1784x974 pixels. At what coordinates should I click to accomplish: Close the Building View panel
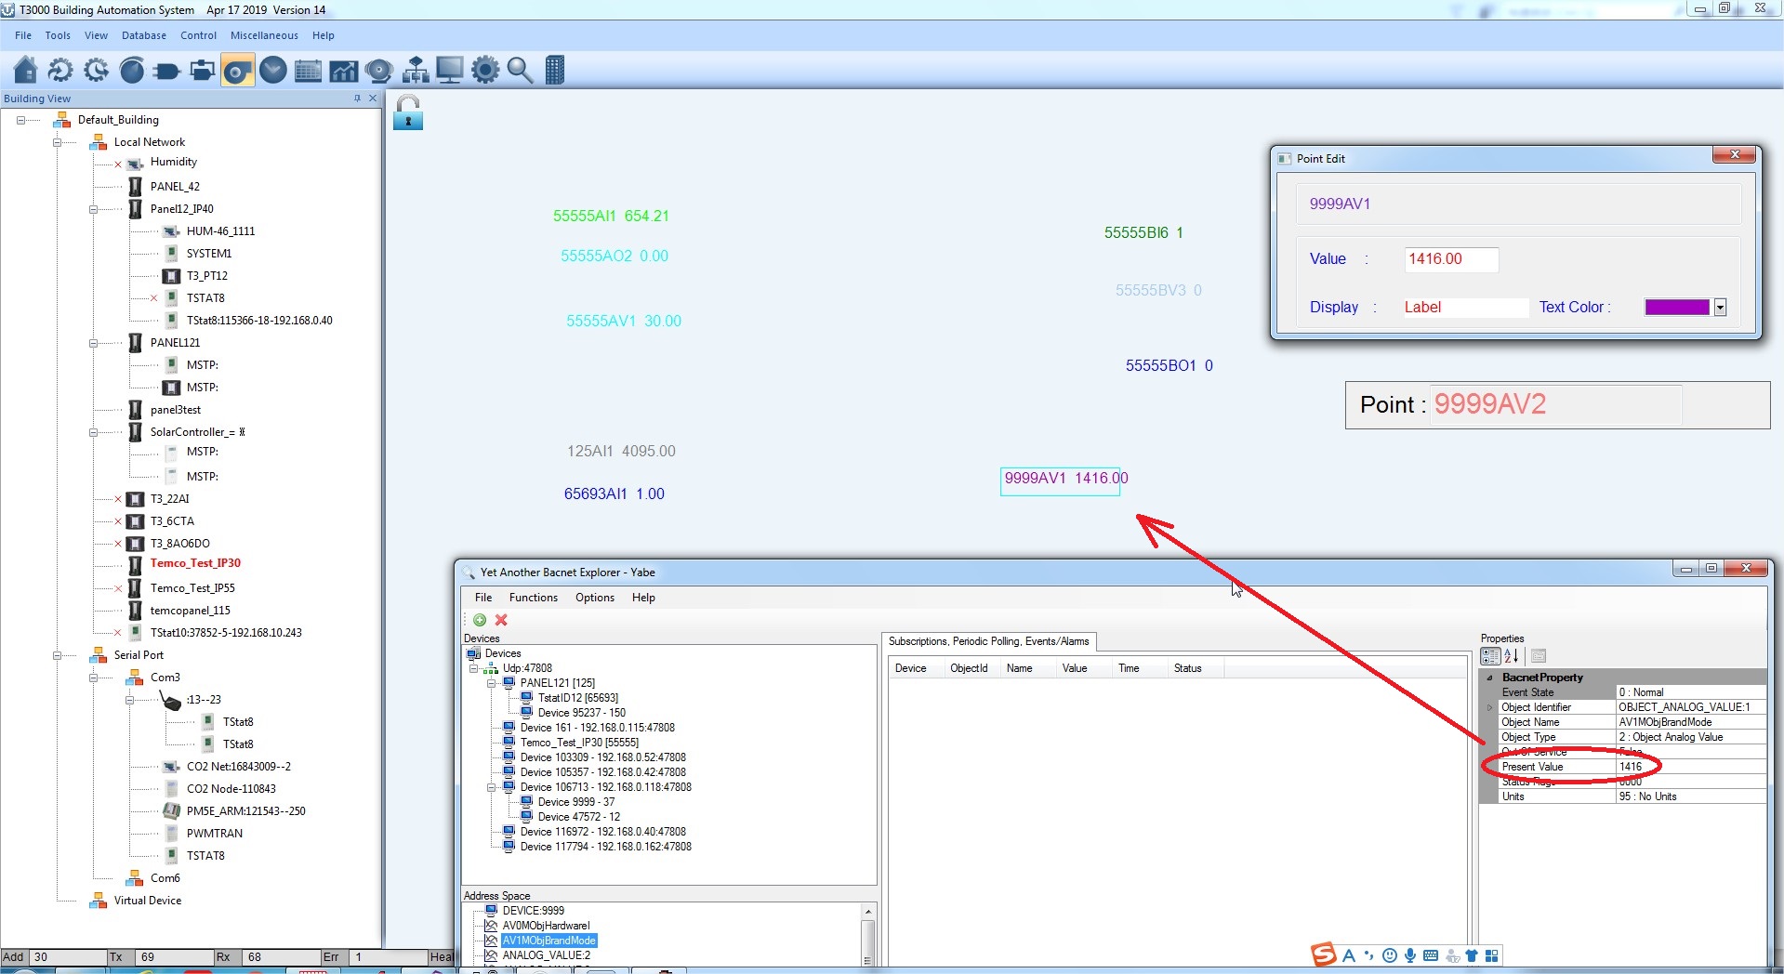(373, 99)
